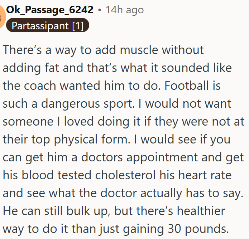Click the word 'someone' in the comment
Image resolution: width=249 pixels, height=239 pixels.
tap(27, 121)
